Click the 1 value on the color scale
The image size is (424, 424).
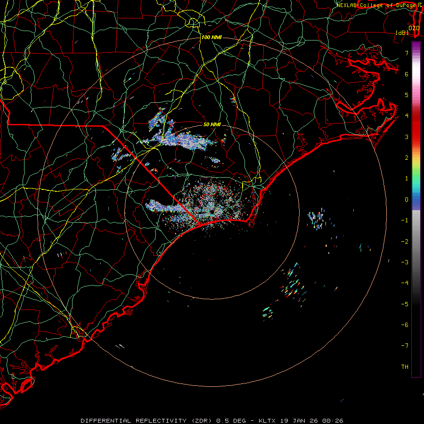(x=407, y=179)
